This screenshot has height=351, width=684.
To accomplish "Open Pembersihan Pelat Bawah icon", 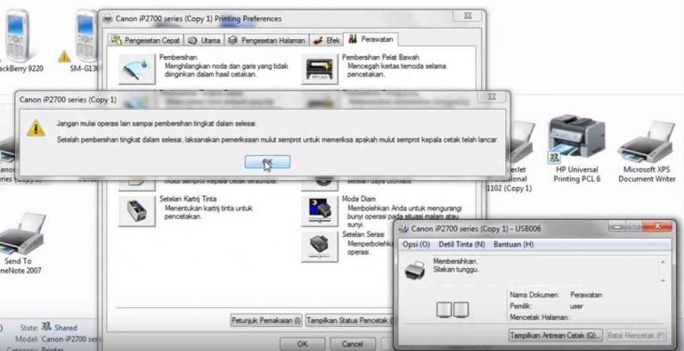I will 320,69.
